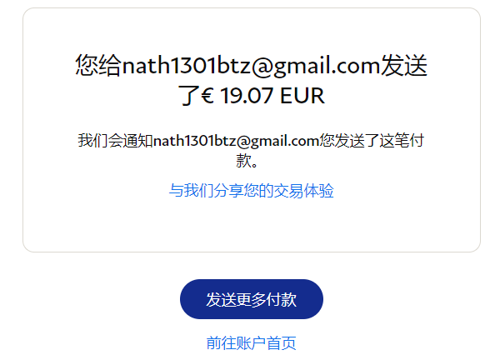Click the 您发送了这笔付 text in the paragraph
The height and width of the screenshot is (360, 490).
(372, 140)
